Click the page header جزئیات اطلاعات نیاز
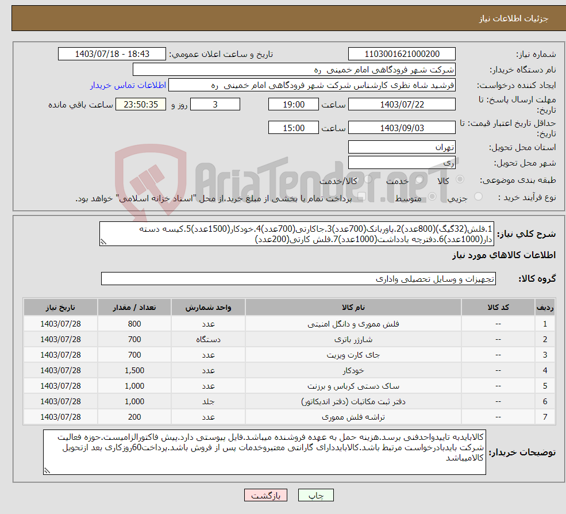 click(x=513, y=18)
